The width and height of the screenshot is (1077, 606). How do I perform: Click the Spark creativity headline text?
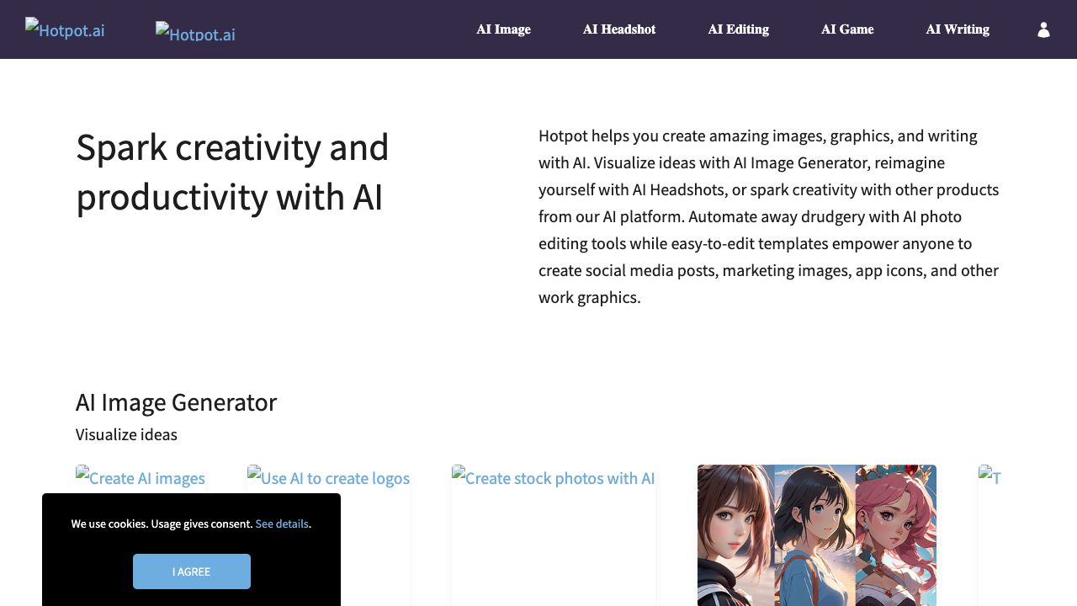(x=232, y=172)
